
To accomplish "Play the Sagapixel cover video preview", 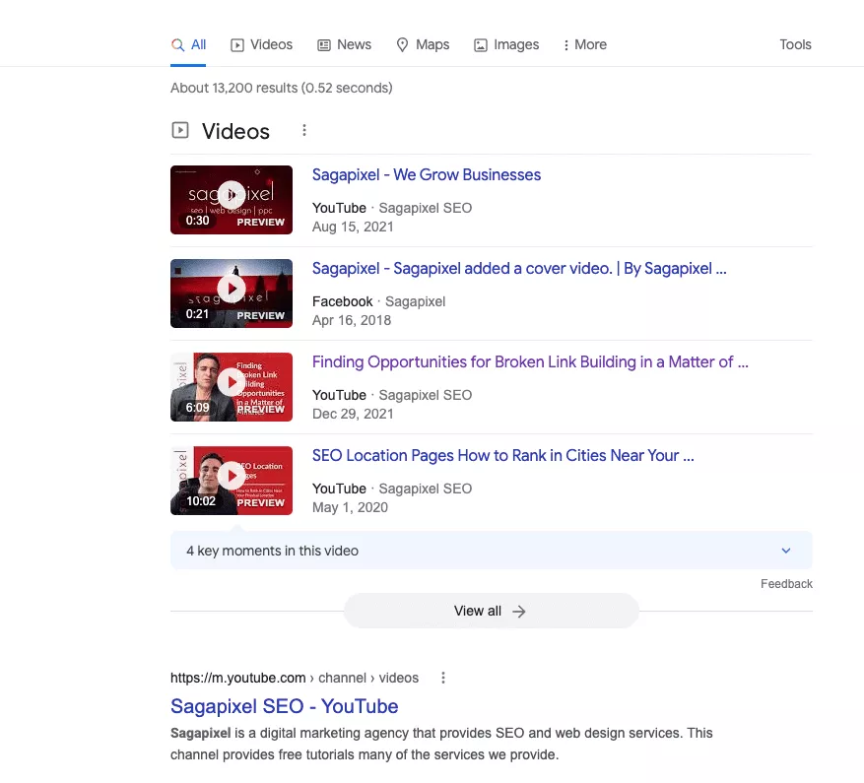I will [x=231, y=289].
